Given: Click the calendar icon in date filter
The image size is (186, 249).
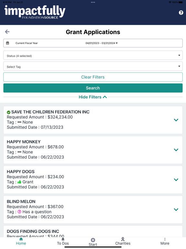Looking at the screenshot, I should coord(7,43).
